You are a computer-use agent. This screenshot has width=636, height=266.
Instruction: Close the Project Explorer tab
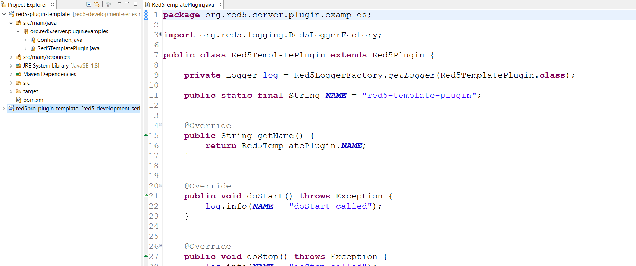pyautogui.click(x=52, y=4)
